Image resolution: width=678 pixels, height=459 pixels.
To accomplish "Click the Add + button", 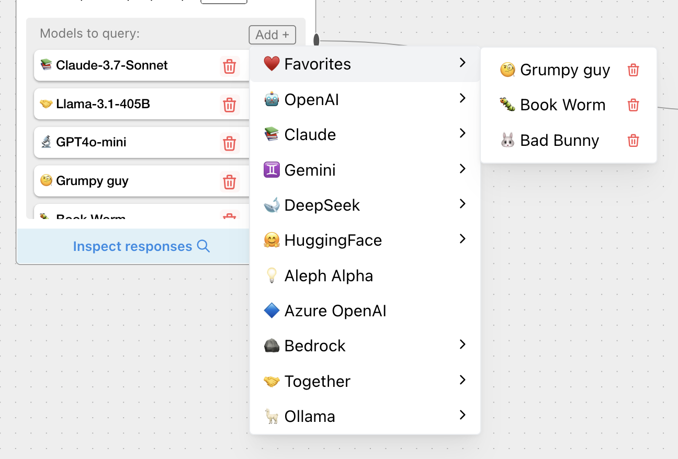I will (272, 35).
